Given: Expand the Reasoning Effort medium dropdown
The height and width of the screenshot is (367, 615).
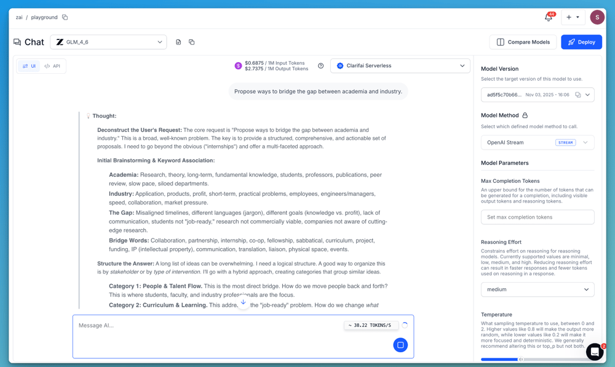Looking at the screenshot, I should [537, 289].
